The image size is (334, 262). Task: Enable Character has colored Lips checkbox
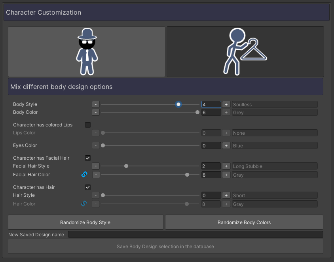pos(88,125)
